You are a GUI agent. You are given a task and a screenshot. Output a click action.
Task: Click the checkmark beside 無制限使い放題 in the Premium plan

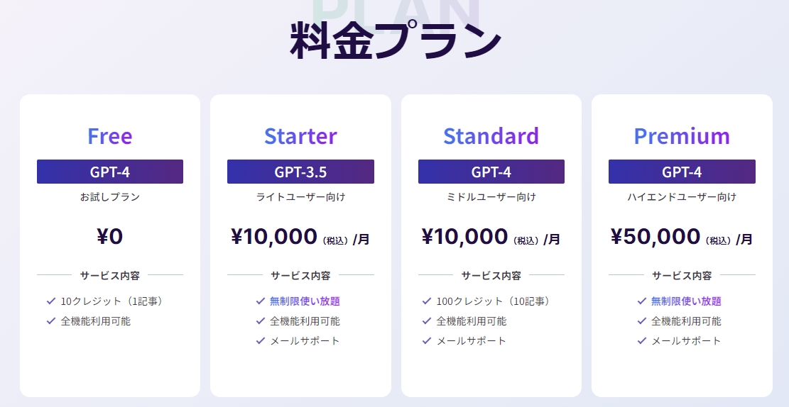pyautogui.click(x=642, y=301)
